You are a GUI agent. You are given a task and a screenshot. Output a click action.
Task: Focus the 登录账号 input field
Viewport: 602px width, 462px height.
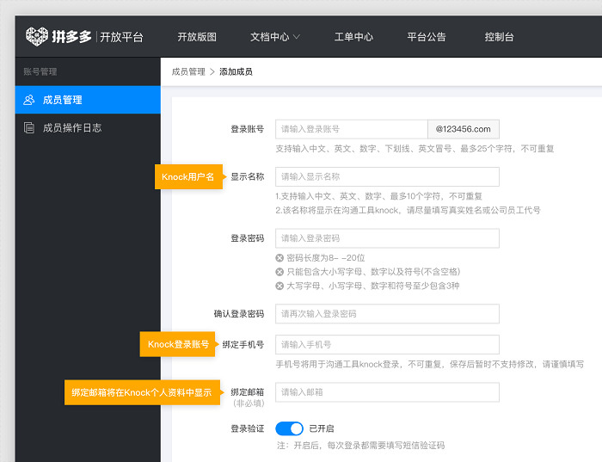point(351,129)
